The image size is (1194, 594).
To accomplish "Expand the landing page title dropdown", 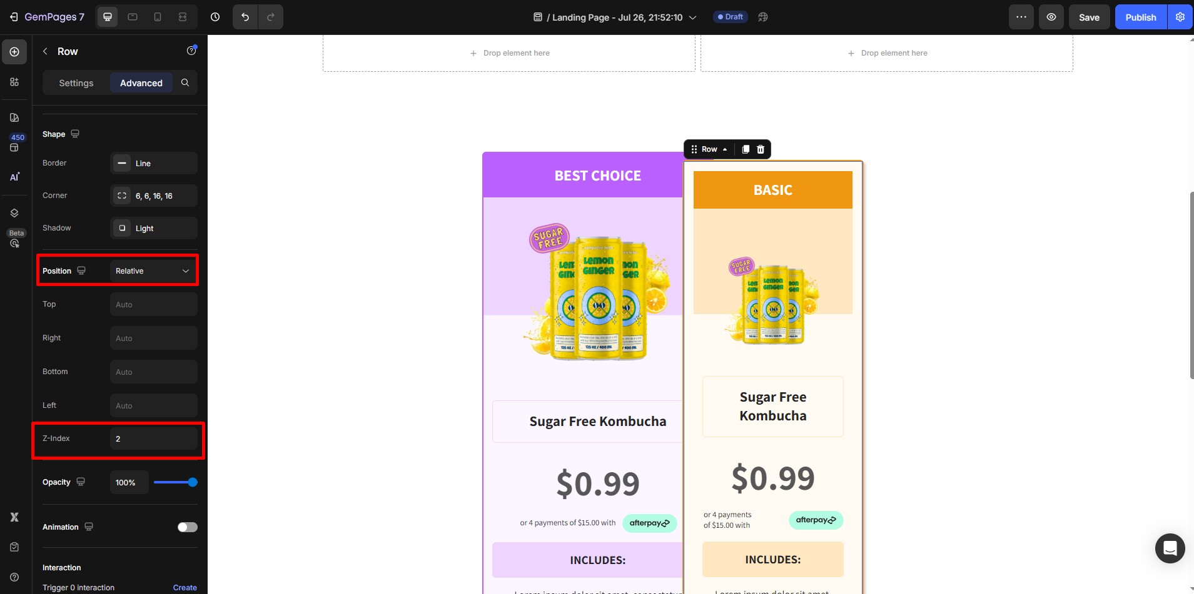I will pyautogui.click(x=692, y=17).
